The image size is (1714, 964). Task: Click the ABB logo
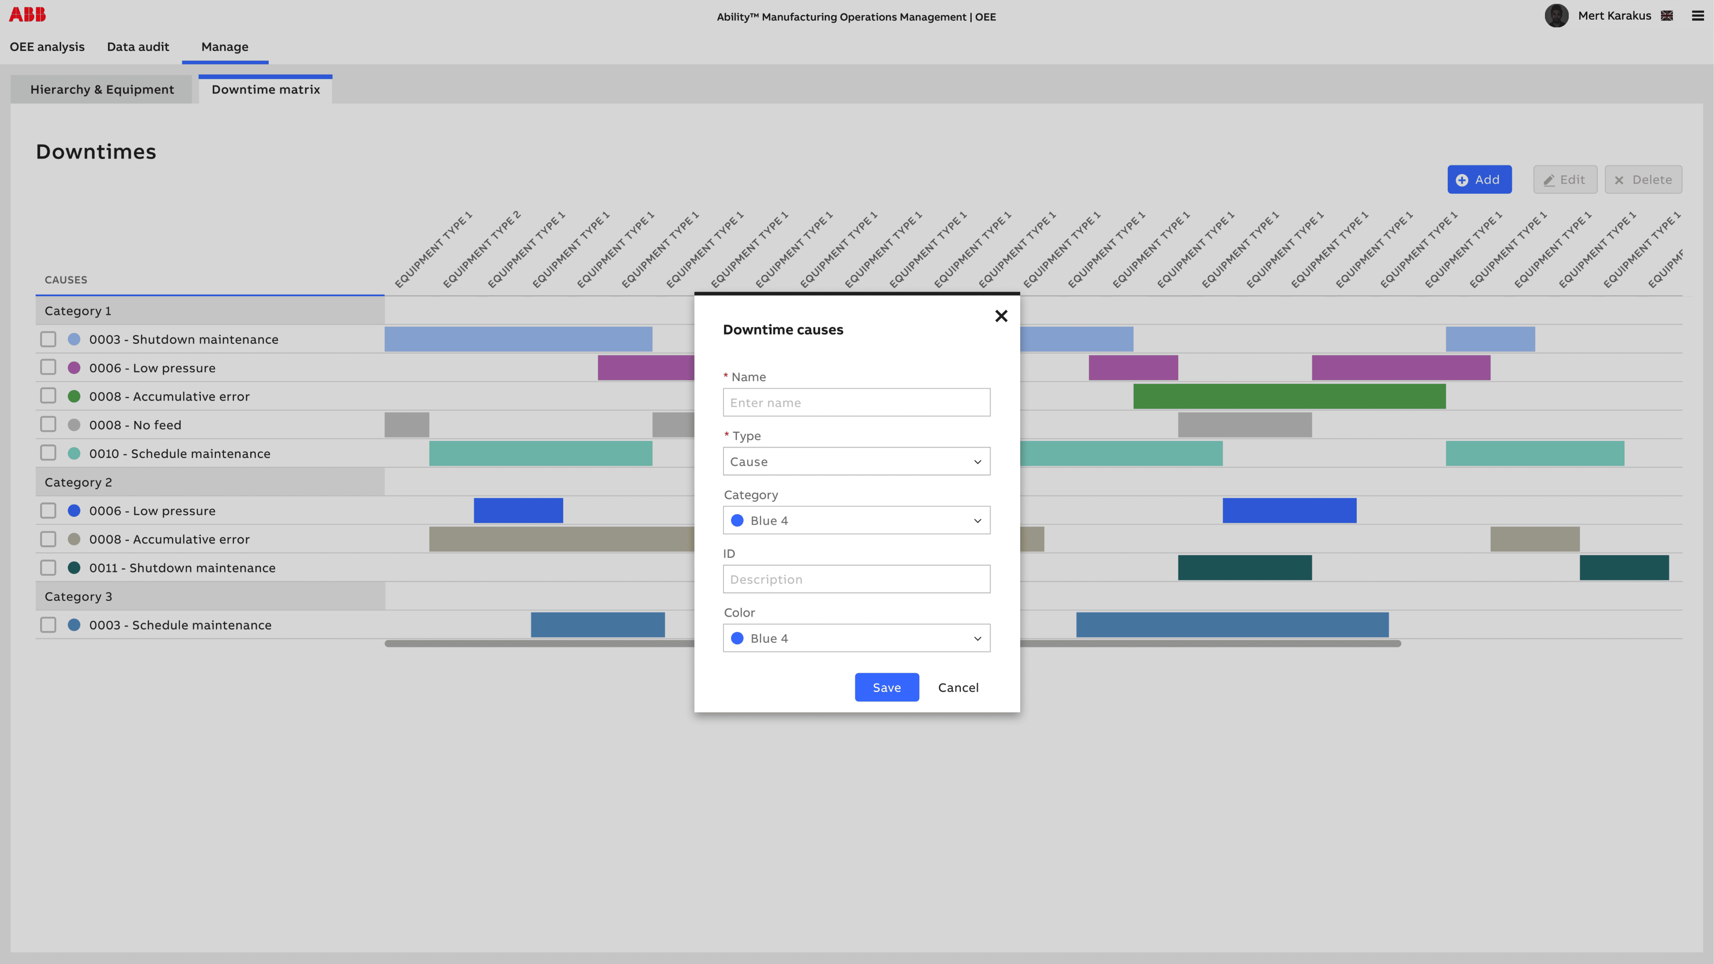point(27,14)
